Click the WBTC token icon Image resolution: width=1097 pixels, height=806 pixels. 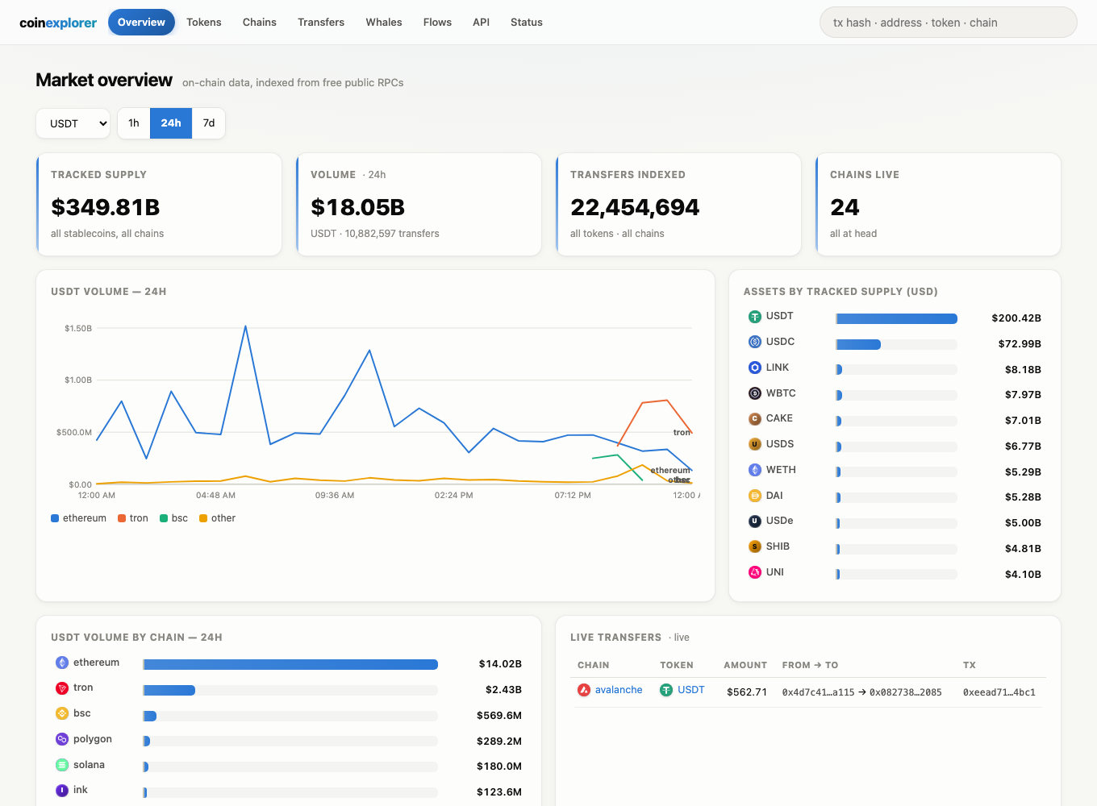coord(755,393)
